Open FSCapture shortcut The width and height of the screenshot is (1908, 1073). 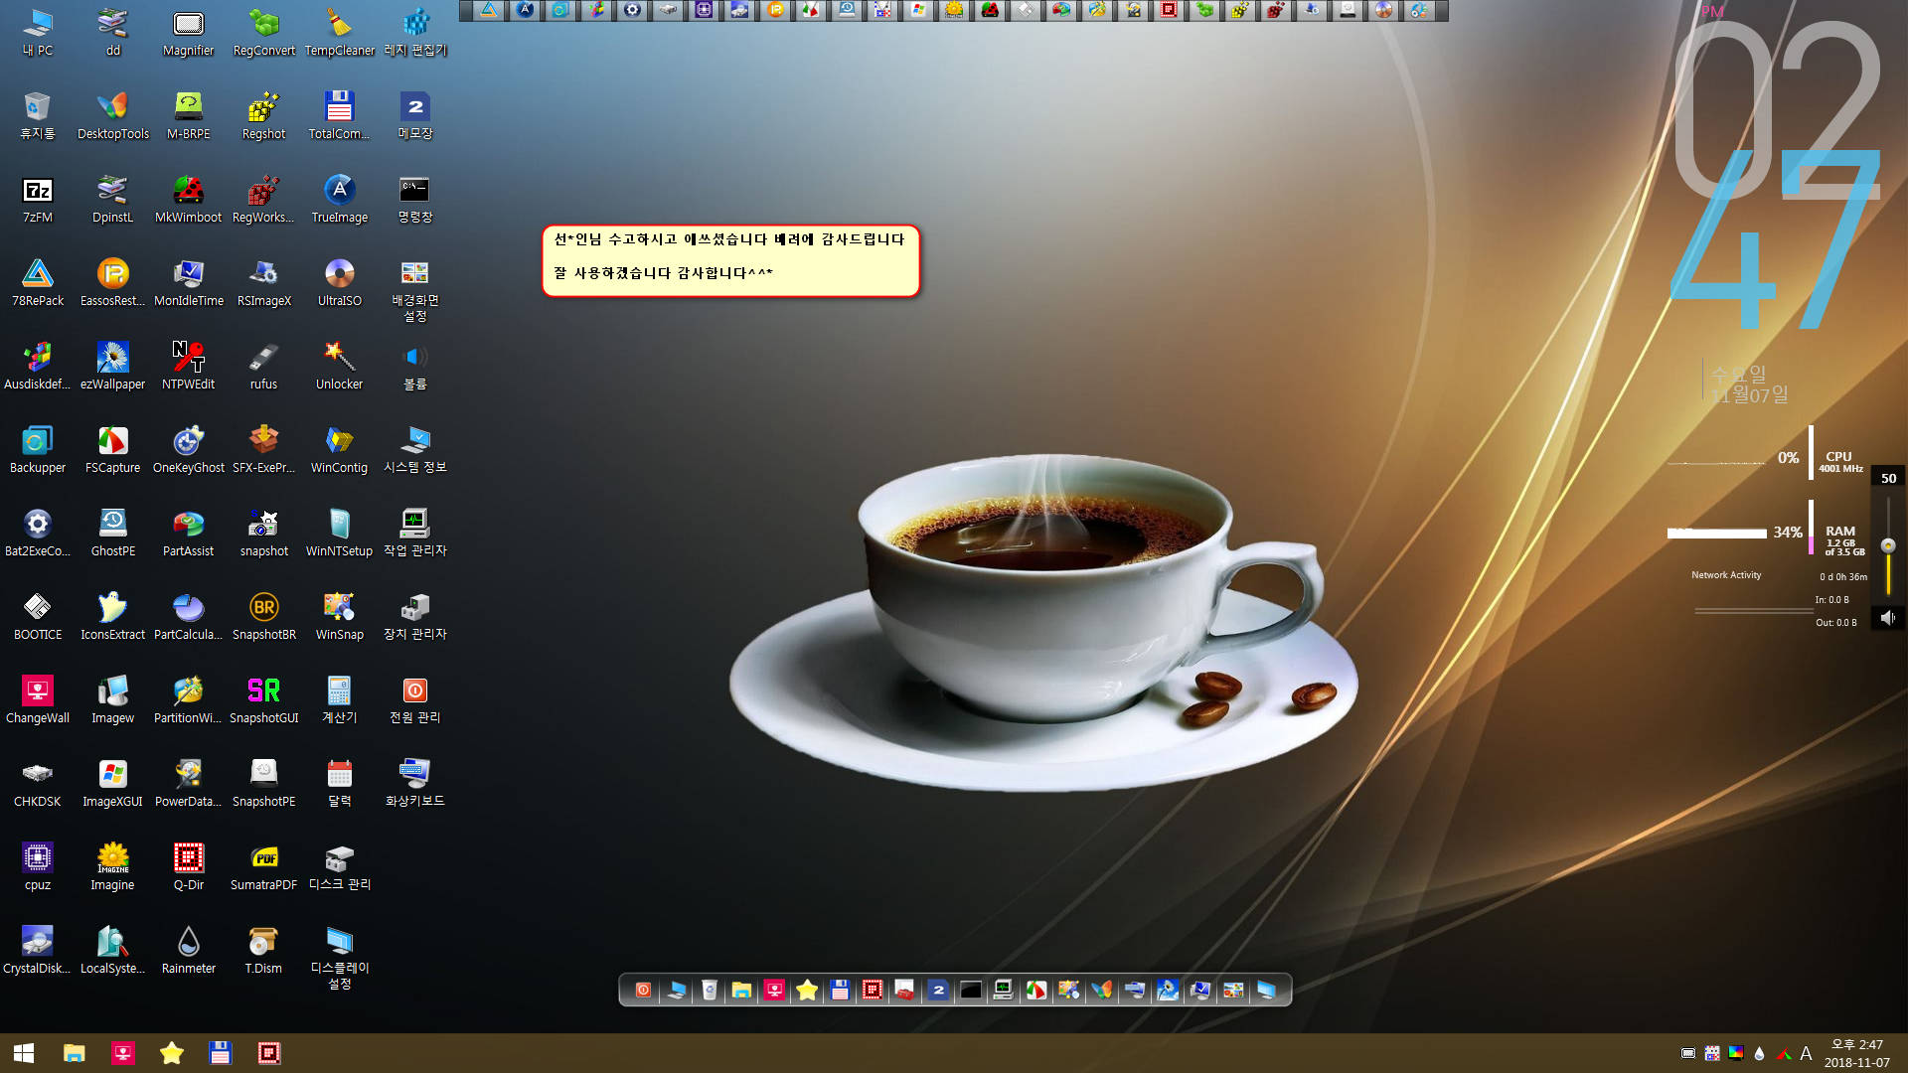(x=113, y=448)
